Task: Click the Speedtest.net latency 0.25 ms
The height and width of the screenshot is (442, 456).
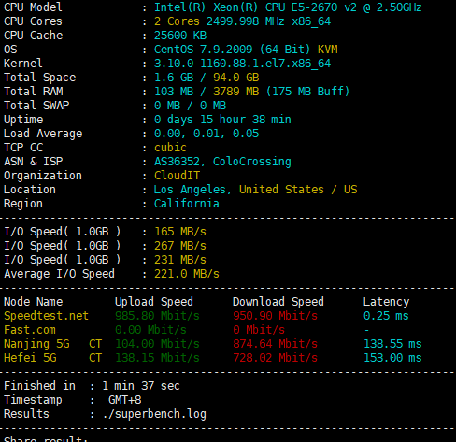Action: point(386,316)
